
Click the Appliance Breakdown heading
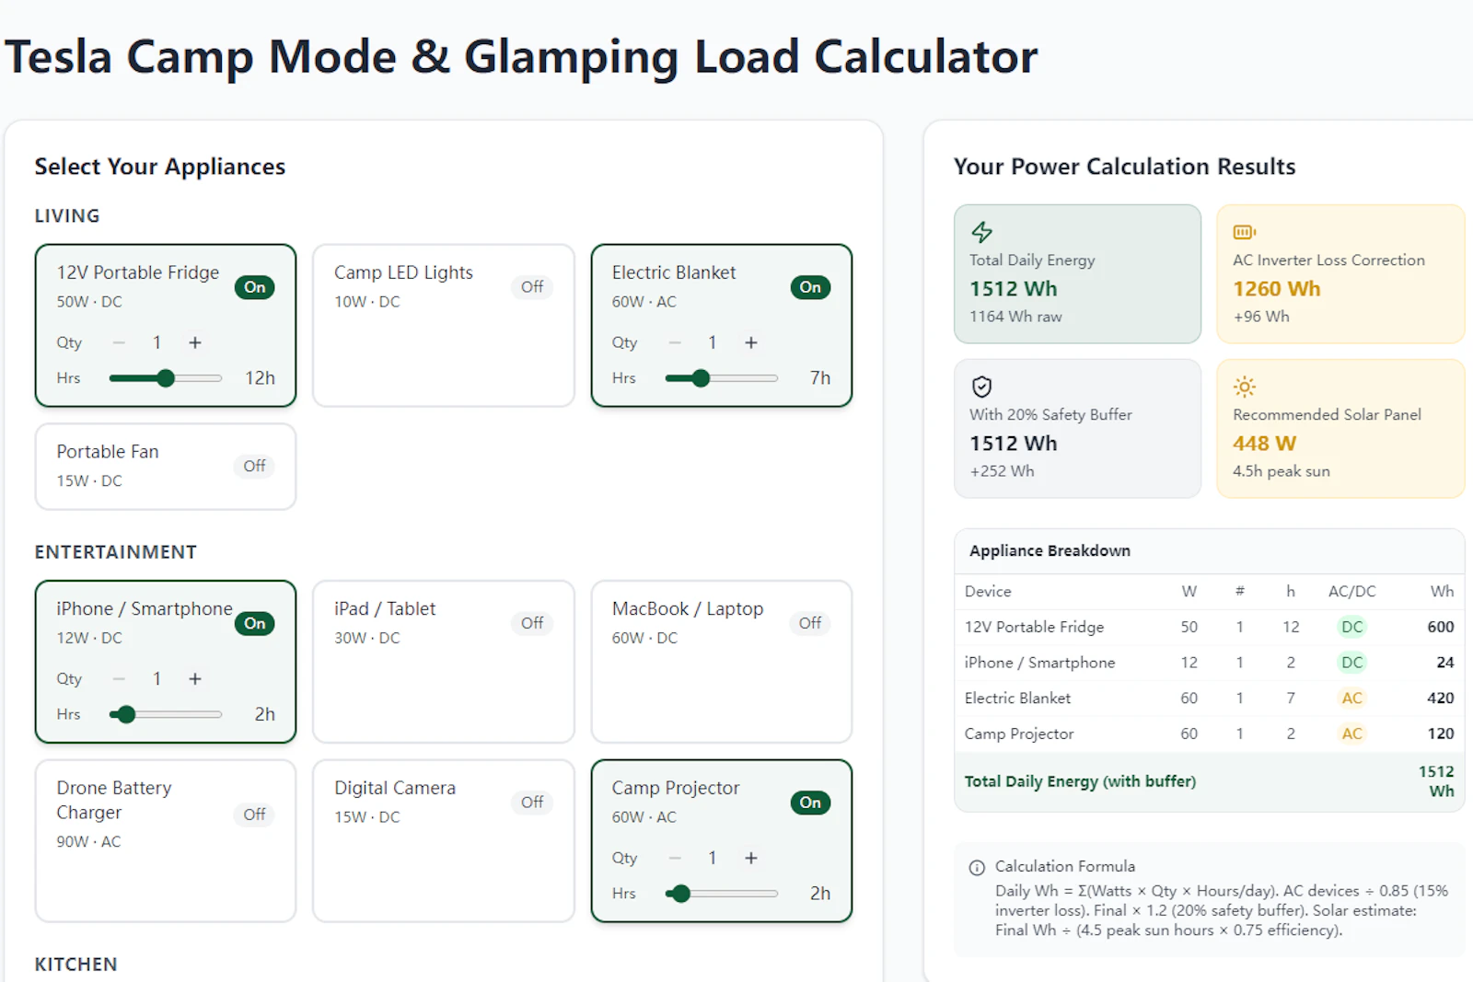(x=1050, y=551)
